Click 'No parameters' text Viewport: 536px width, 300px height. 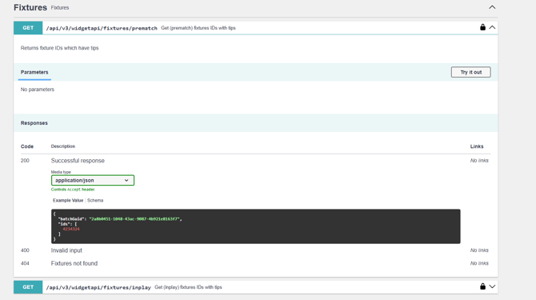38,90
